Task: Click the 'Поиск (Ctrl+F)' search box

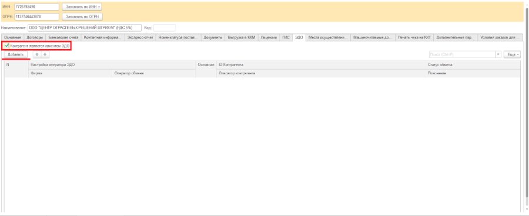Action: (x=462, y=54)
